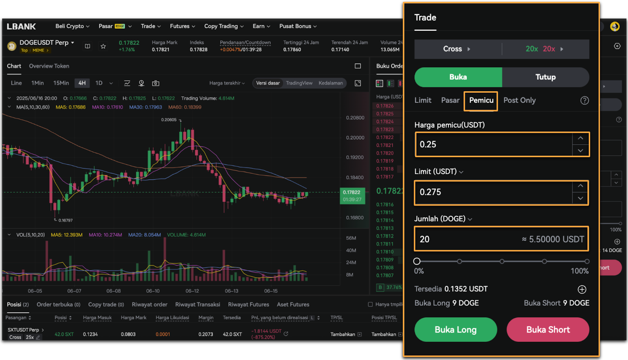628x360 pixels.
Task: Open the Cross margin mode selector
Action: point(457,49)
